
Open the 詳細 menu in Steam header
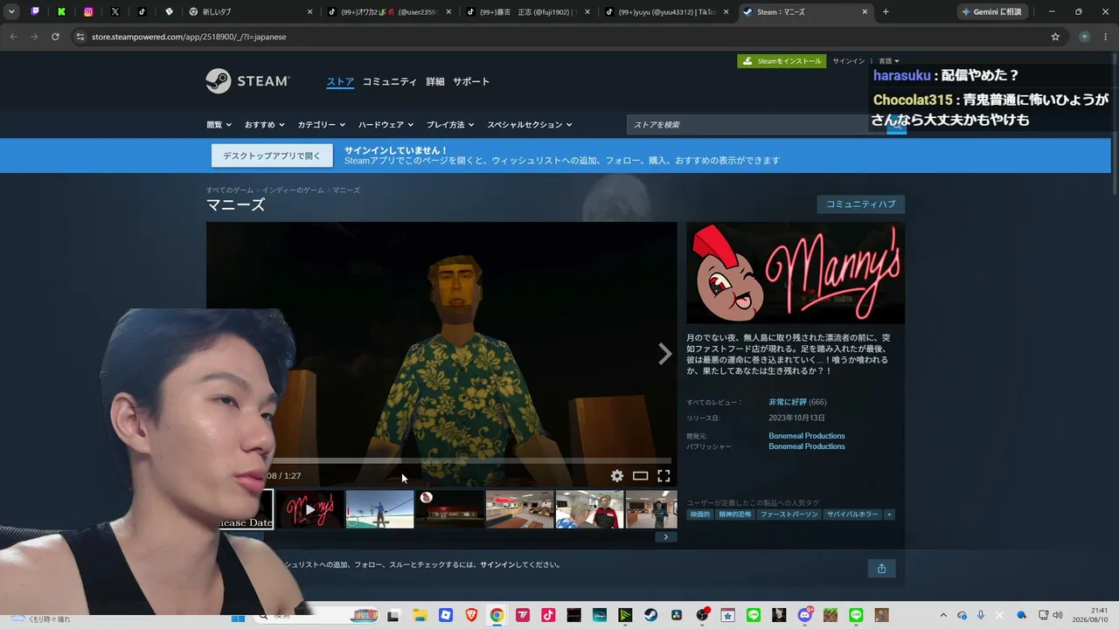[x=435, y=82]
